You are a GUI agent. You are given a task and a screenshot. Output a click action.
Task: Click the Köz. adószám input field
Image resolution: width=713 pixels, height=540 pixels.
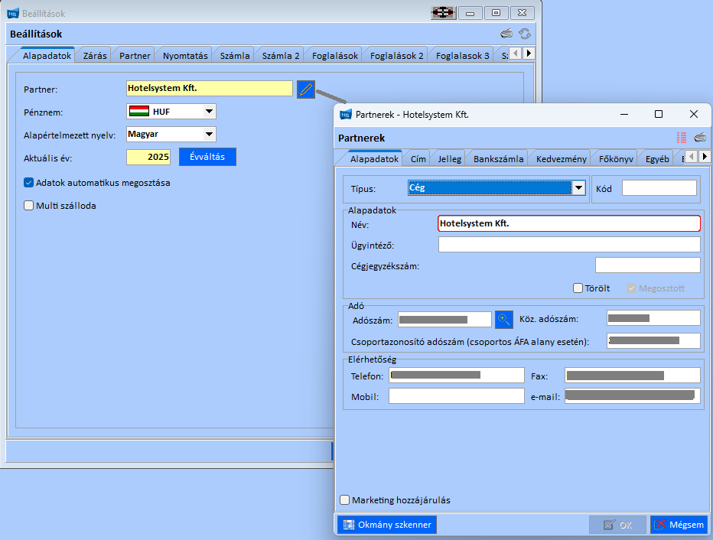tap(653, 318)
